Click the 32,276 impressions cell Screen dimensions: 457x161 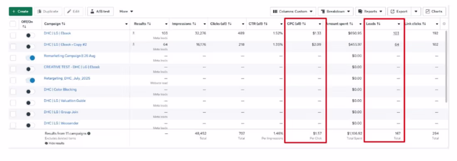coord(200,33)
